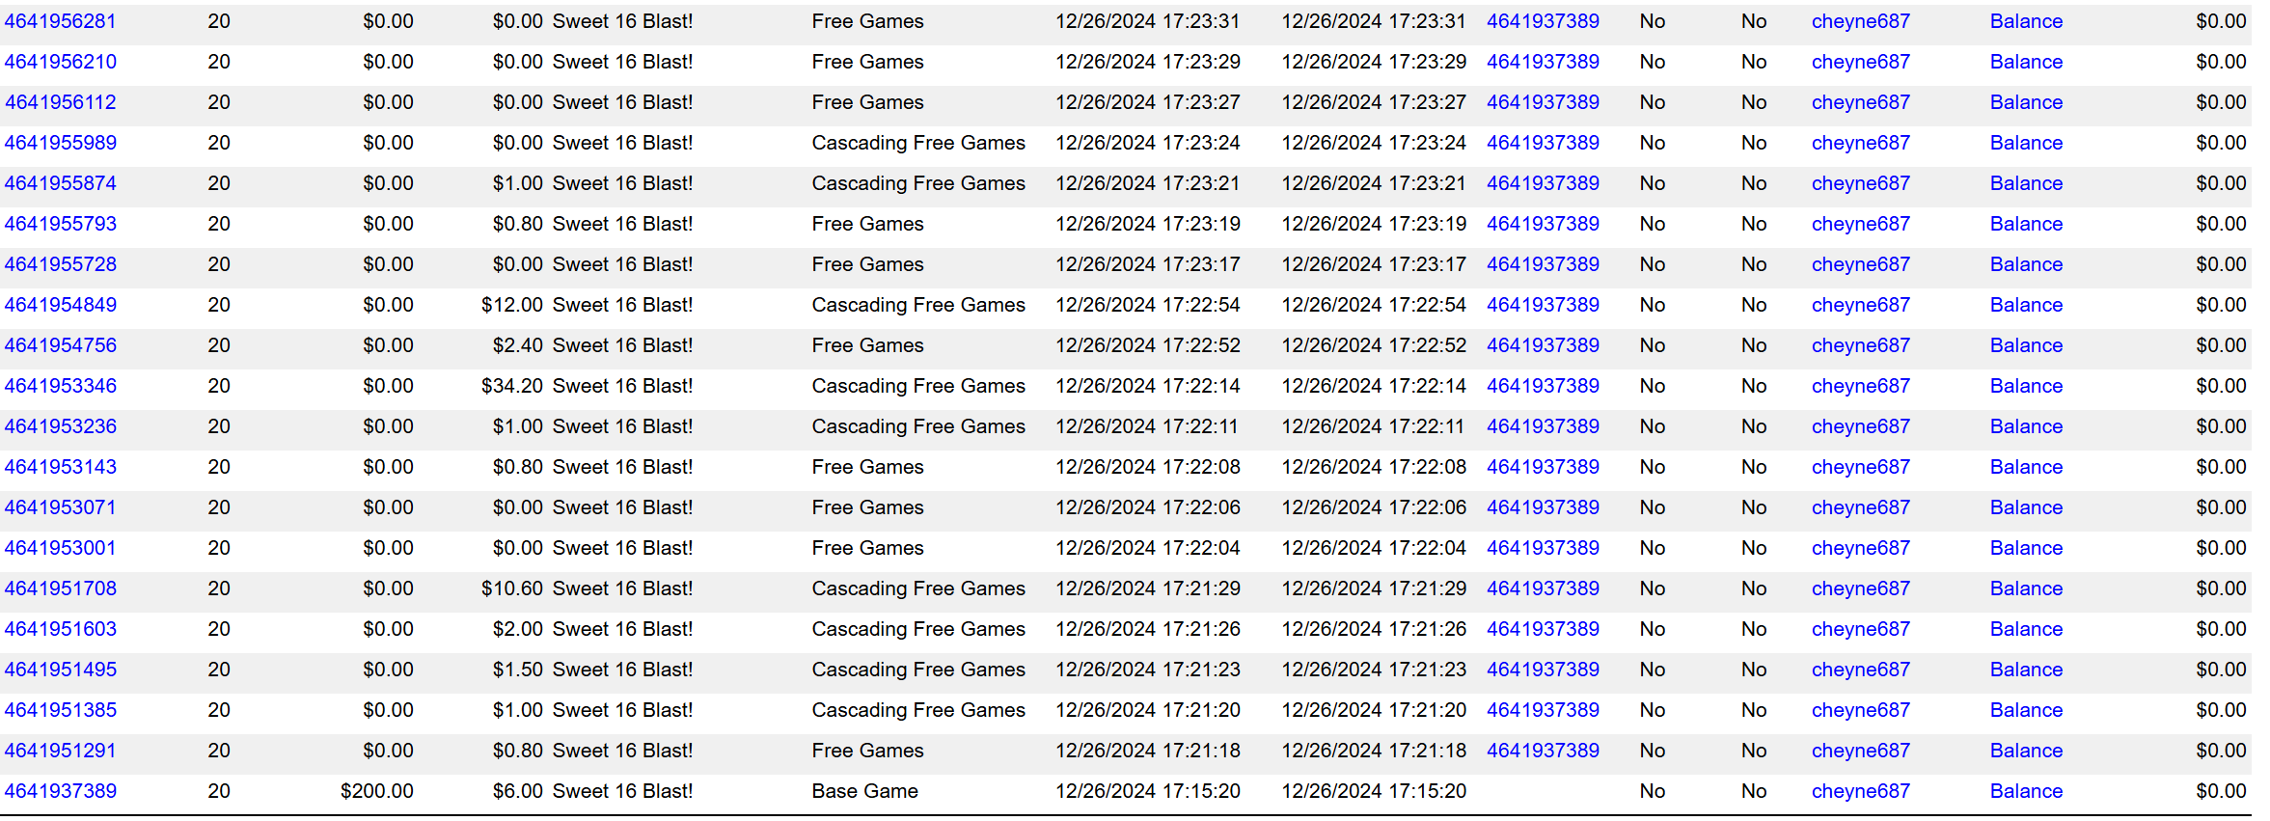This screenshot has height=821, width=2270.
Task: Follow parent link 4641937389 in row 4641953346
Action: pyautogui.click(x=1543, y=386)
